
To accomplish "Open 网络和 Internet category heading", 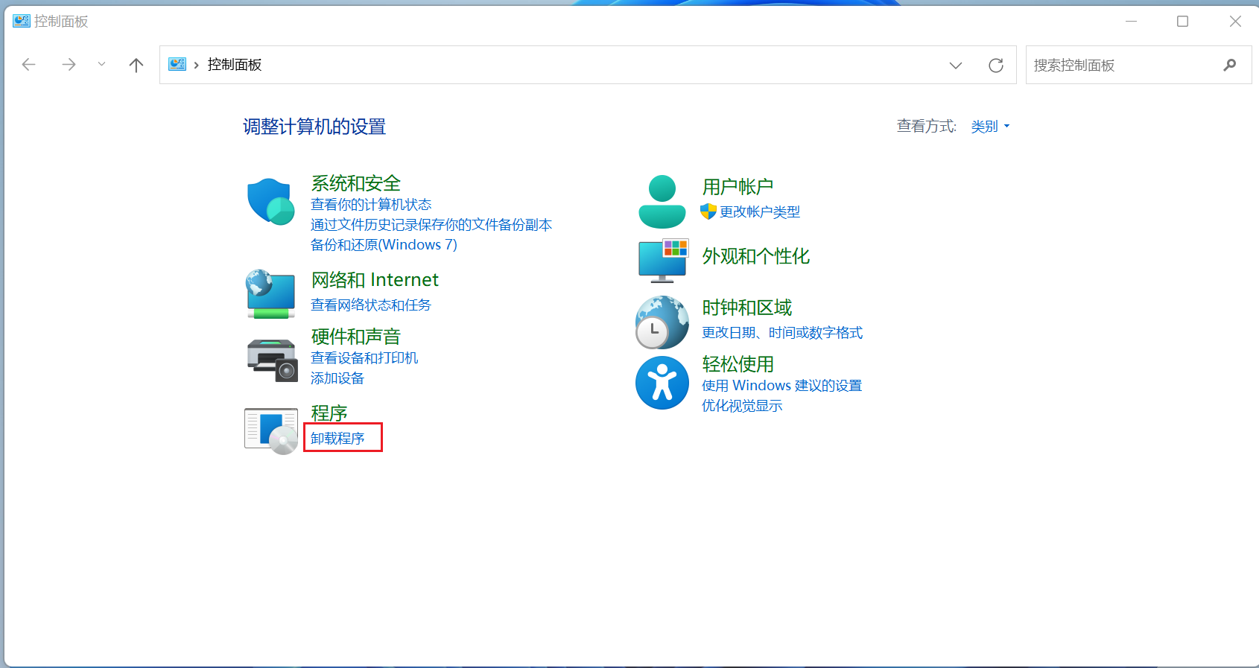I will [375, 279].
